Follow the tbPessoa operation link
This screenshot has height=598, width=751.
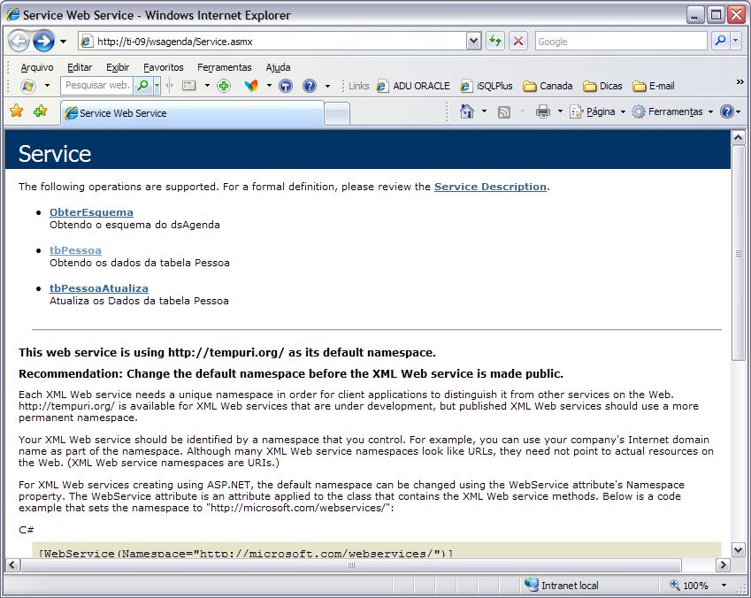coord(75,250)
